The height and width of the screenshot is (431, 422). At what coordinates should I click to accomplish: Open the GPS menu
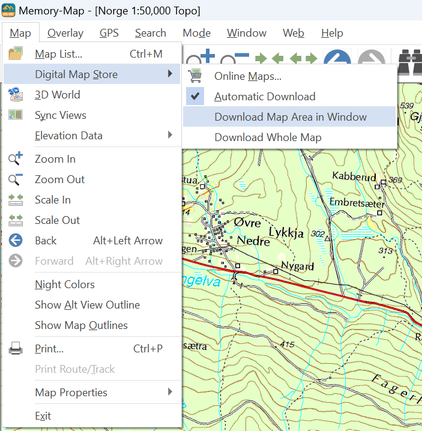tap(109, 33)
